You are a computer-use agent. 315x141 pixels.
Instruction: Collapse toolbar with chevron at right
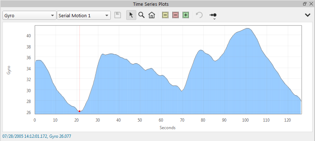coord(307,15)
